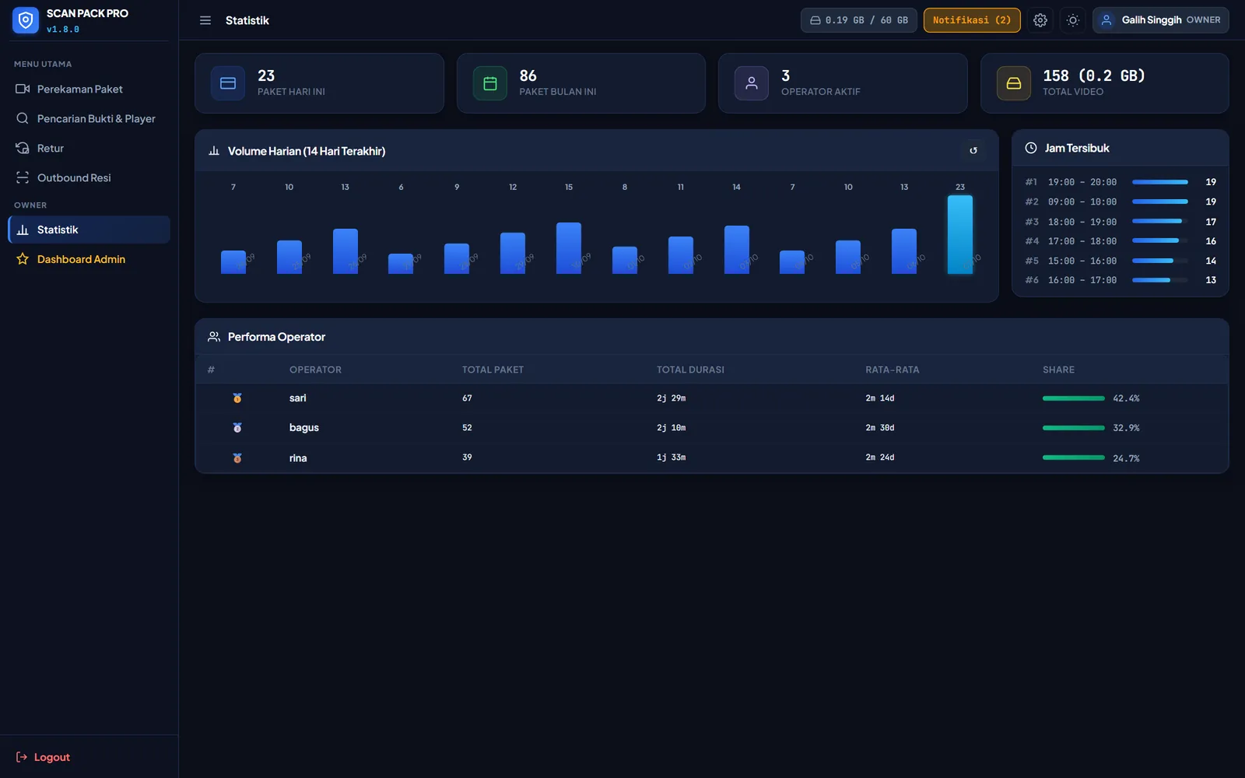Open the Galih Singgih owner profile
1245x778 pixels.
(x=1161, y=20)
